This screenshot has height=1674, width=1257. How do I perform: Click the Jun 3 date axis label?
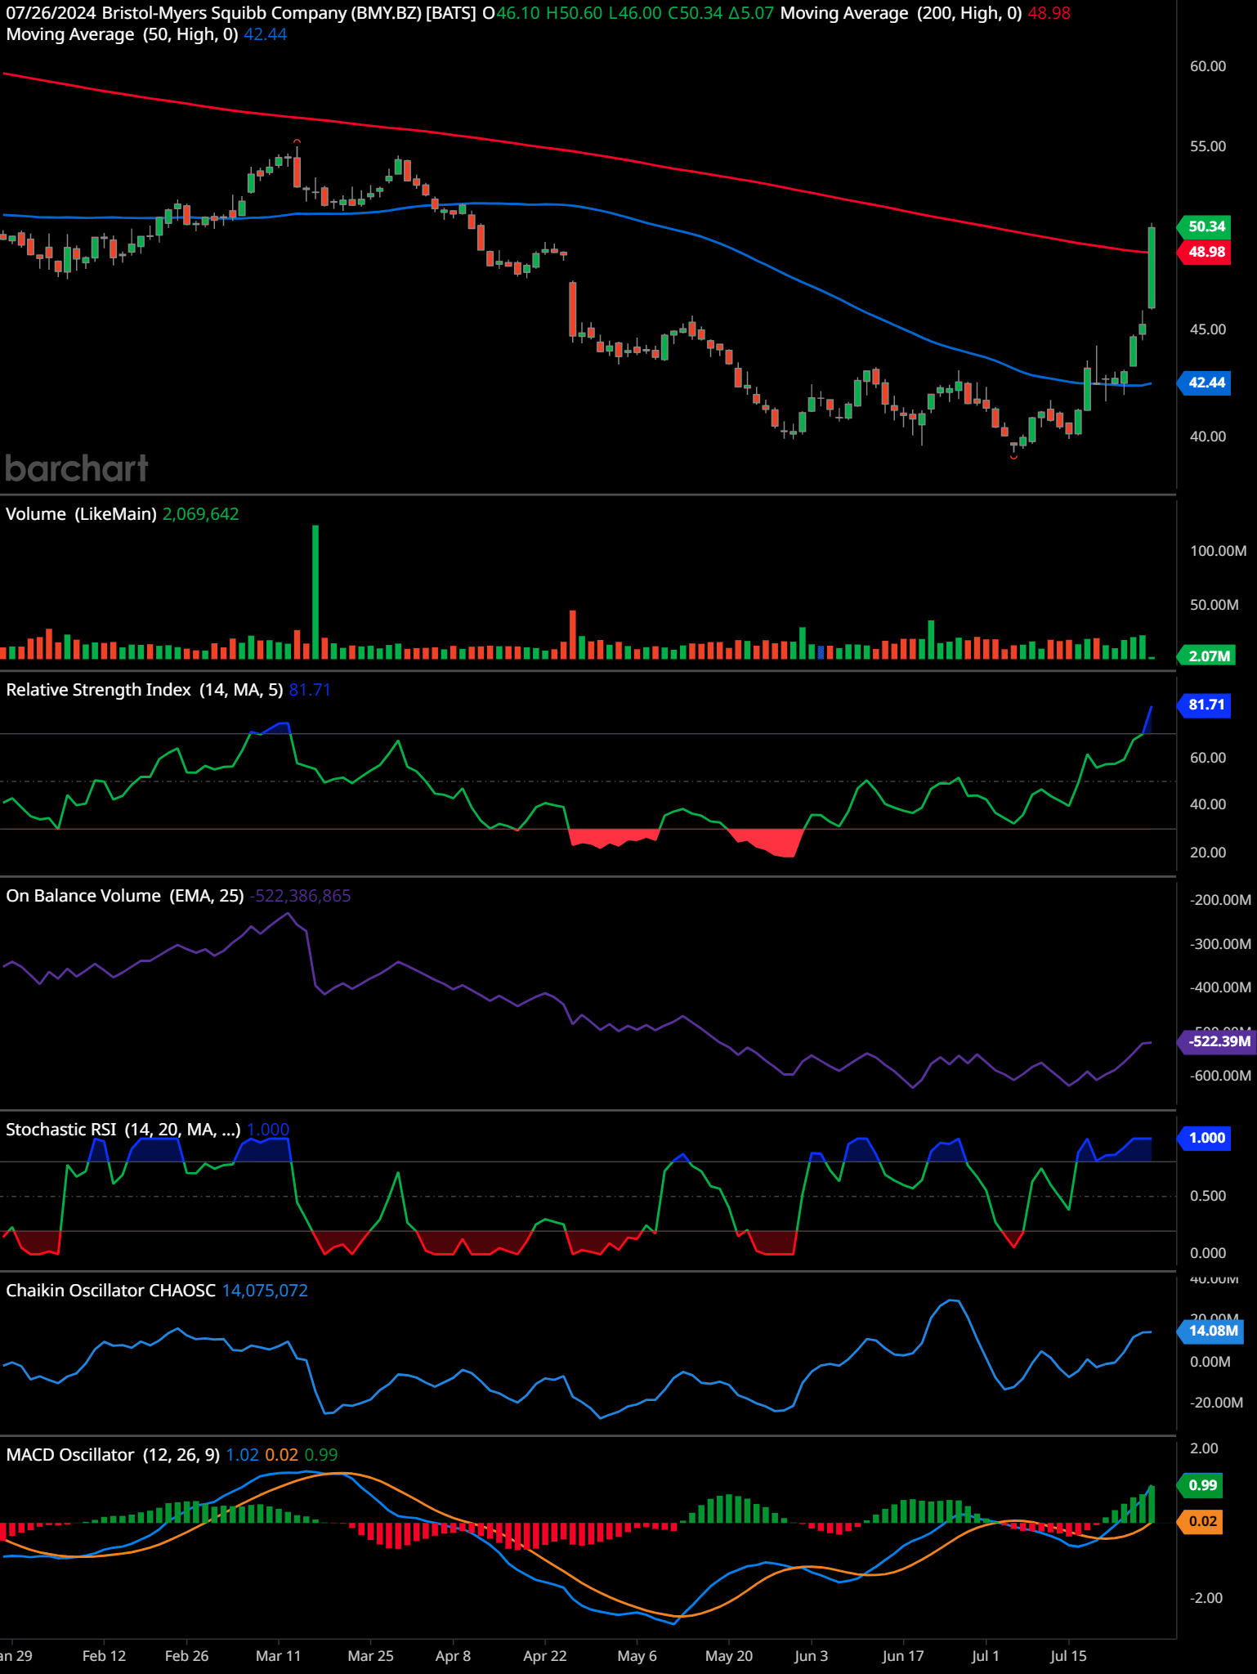click(811, 1656)
